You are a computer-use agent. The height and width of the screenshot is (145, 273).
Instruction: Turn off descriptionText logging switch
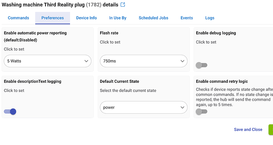point(10,112)
